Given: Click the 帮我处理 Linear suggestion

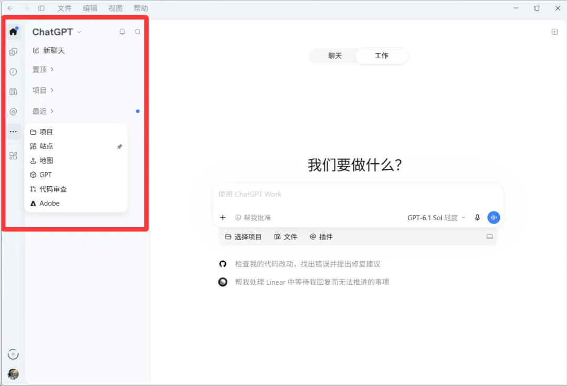Looking at the screenshot, I should pos(312,282).
